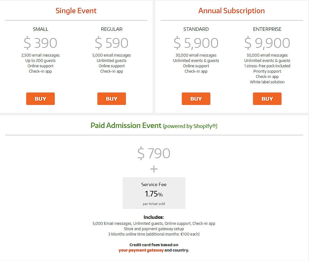This screenshot has height=261, width=309.
Task: Click the $590 REGULAR plan price
Action: [112, 42]
